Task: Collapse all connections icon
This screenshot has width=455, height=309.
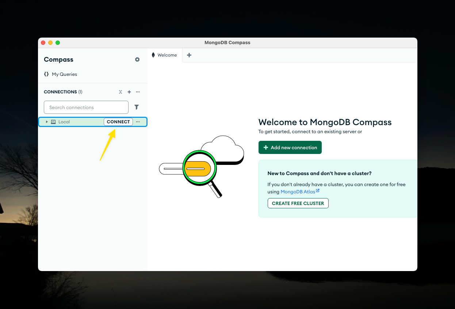Action: pos(121,92)
